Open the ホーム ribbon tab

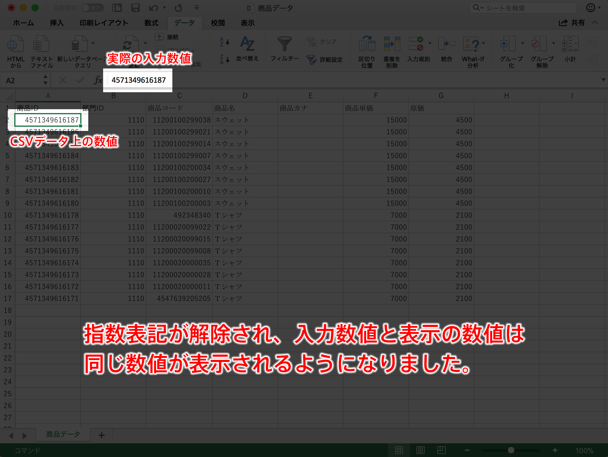click(x=23, y=23)
